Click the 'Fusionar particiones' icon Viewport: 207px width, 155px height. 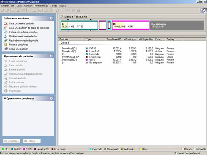[x=6, y=44]
